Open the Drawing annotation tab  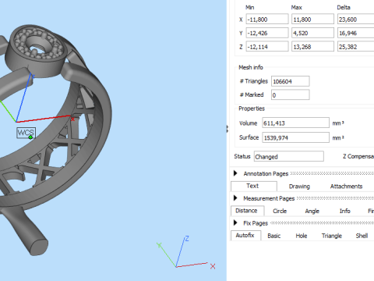coord(299,187)
